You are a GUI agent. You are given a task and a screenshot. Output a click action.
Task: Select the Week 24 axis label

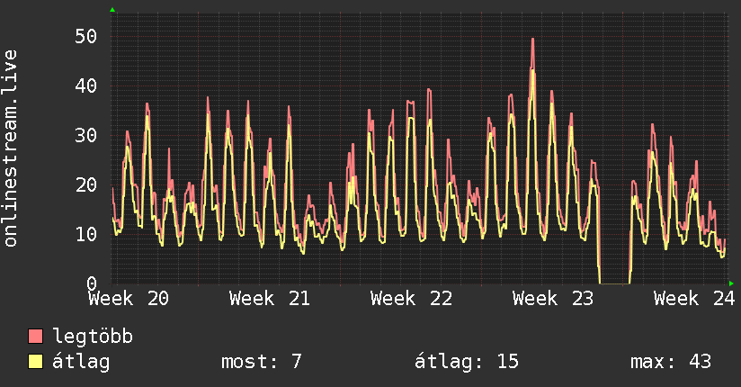tap(694, 299)
